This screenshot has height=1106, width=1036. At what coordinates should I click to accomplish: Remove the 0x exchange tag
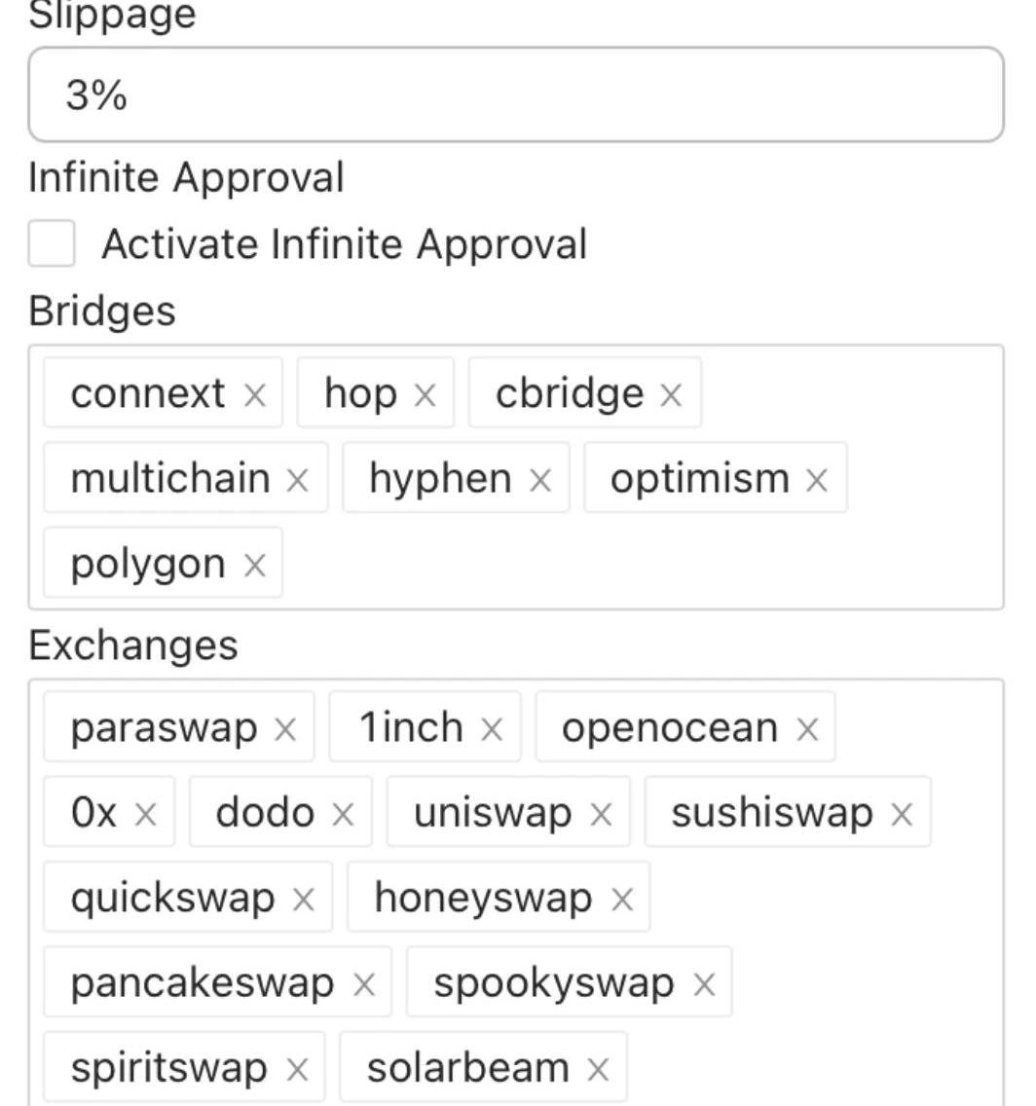click(x=145, y=814)
